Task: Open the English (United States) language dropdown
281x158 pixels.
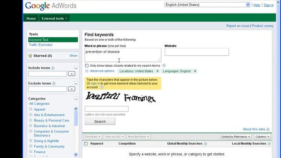Action: [x=207, y=5]
